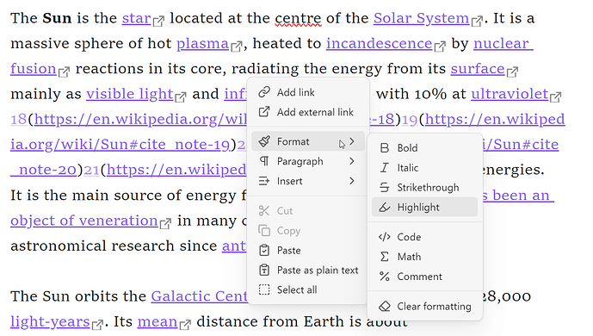The image size is (593, 336).
Task: Click the Add link chain icon
Action: [x=264, y=92]
